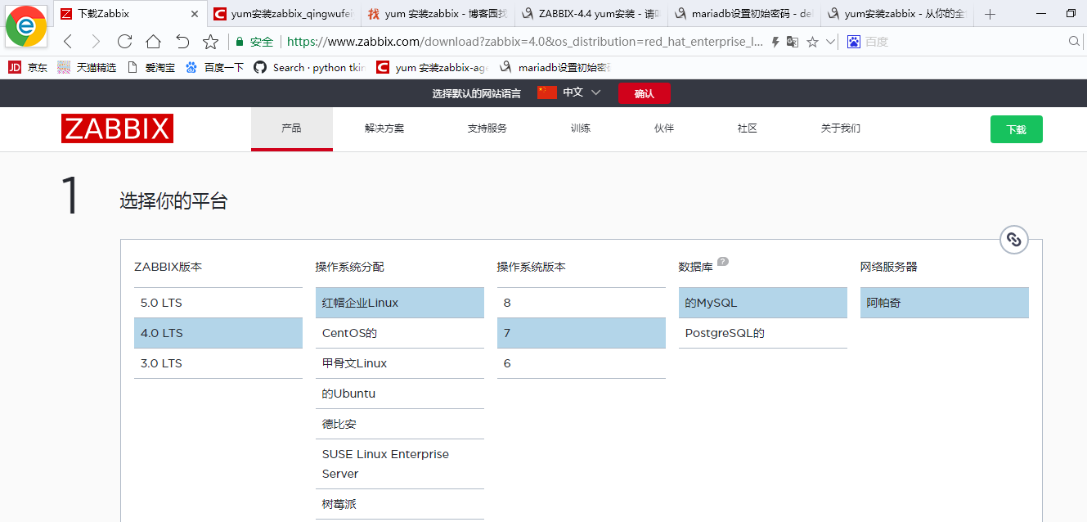Switch to mariadb设置初始密码 tab
Image resolution: width=1087 pixels, height=522 pixels.
[743, 14]
